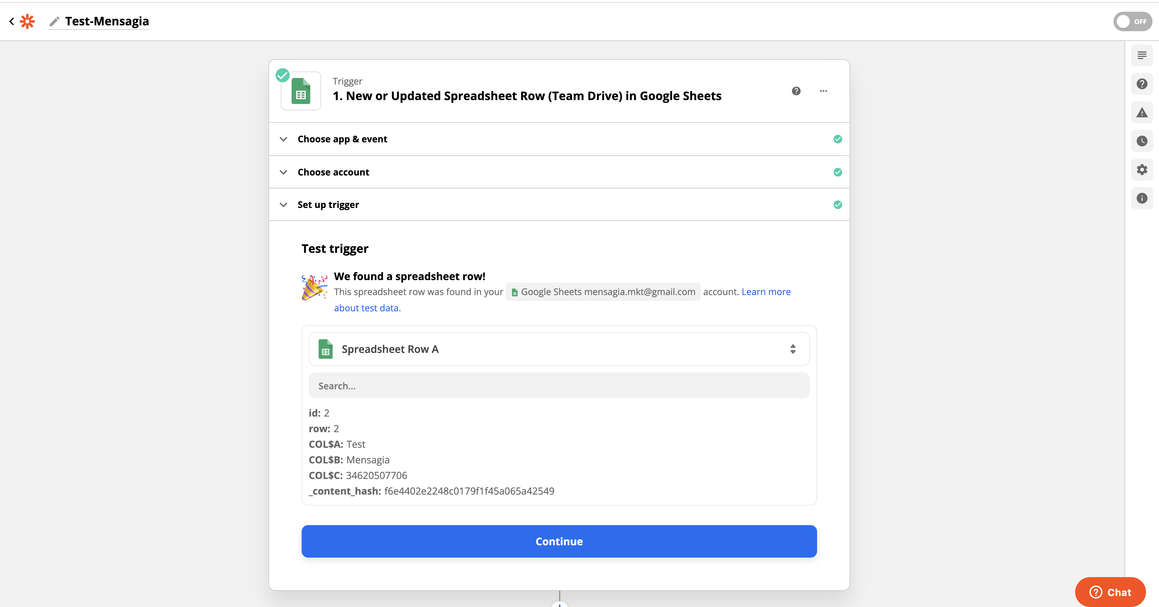Click the back arrow in header
Image resolution: width=1159 pixels, height=607 pixels.
pos(12,21)
